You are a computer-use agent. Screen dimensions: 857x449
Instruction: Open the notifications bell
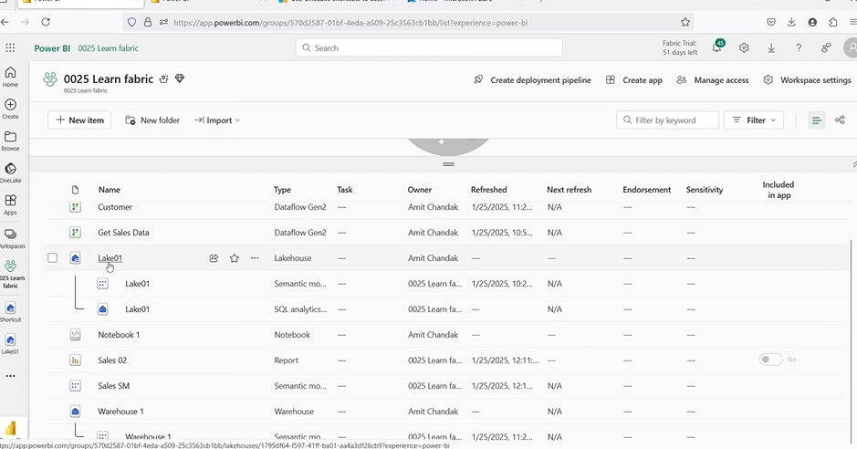(x=717, y=47)
